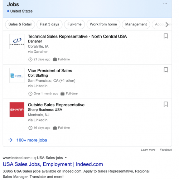Screen dimensions: 179x179
Task: Click the Danaher company logo
Action: 17,42
